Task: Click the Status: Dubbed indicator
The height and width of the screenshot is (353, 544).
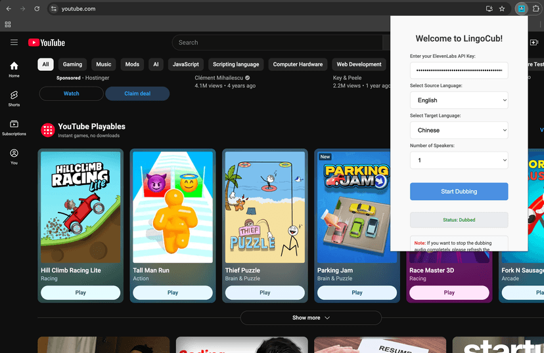Action: coord(459,220)
